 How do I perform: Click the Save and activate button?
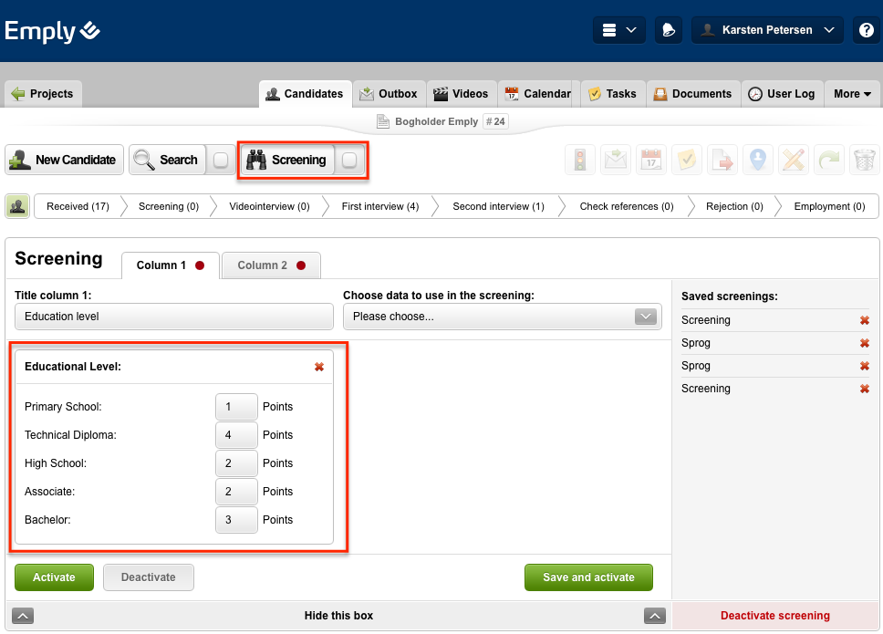click(x=588, y=577)
